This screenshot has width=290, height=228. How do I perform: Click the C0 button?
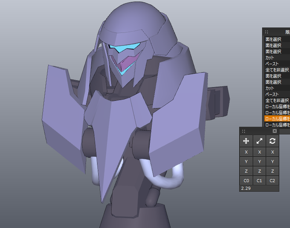coord(246,181)
